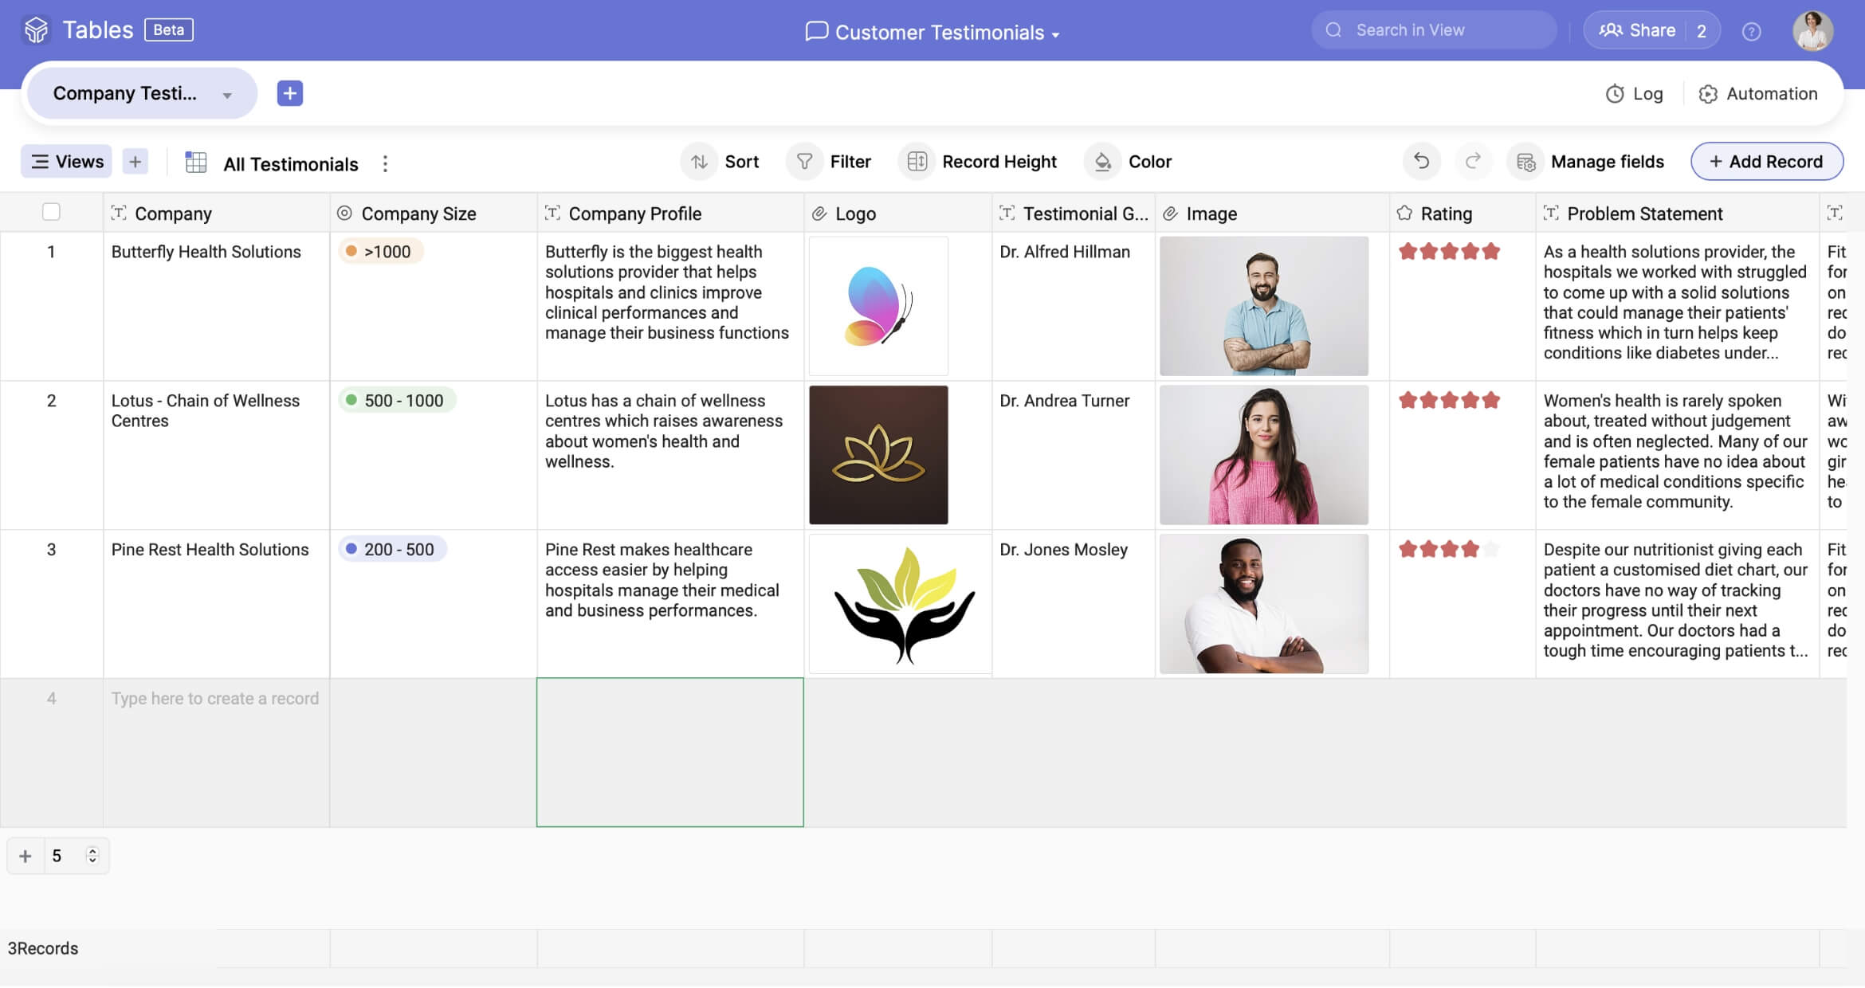Open the Company Testi... table dropdown

point(227,95)
